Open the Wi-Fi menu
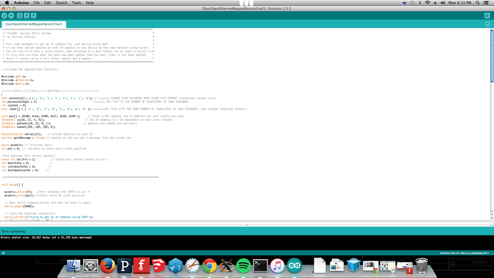The image size is (494, 278). [428, 3]
